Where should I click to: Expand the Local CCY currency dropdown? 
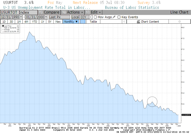point(91,17)
